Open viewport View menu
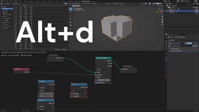The height and width of the screenshot is (112, 199). (84, 3)
